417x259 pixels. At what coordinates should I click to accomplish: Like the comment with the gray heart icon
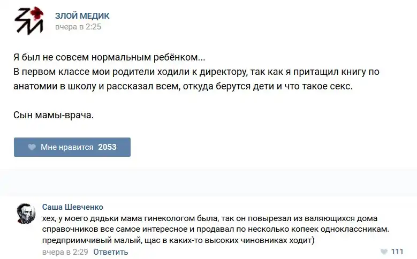click(x=383, y=252)
